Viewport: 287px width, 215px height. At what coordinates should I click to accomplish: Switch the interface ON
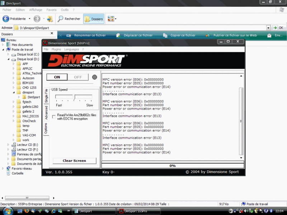[57, 77]
